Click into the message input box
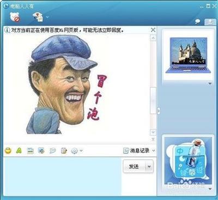 click(x=62, y=176)
